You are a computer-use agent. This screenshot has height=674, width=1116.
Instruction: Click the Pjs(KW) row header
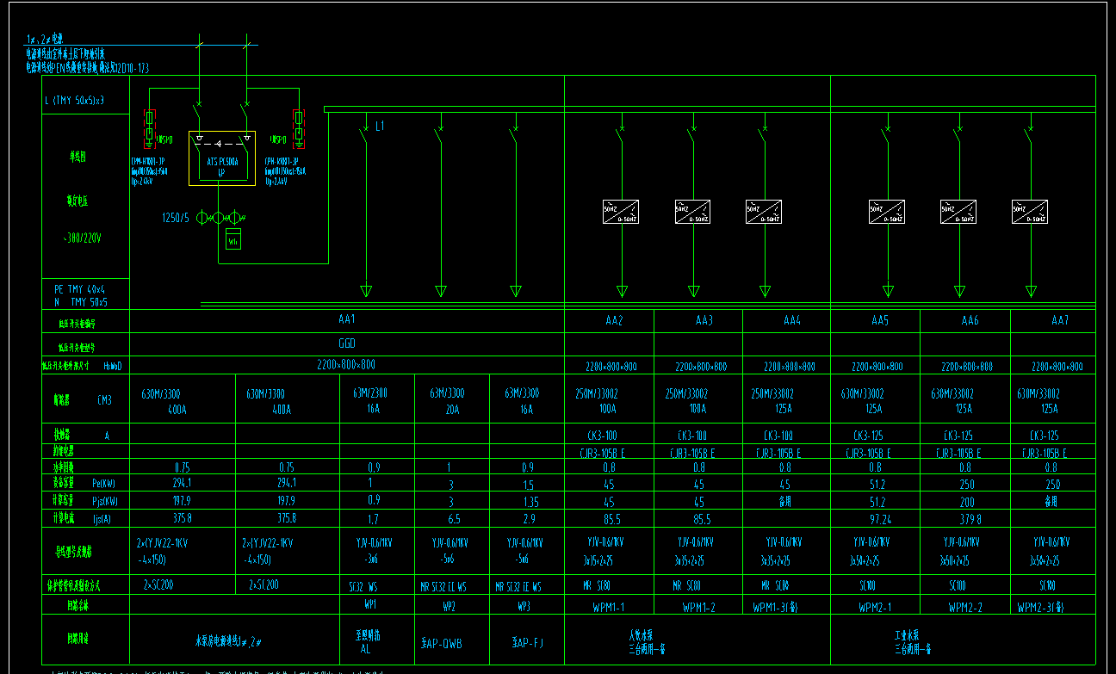click(x=103, y=501)
